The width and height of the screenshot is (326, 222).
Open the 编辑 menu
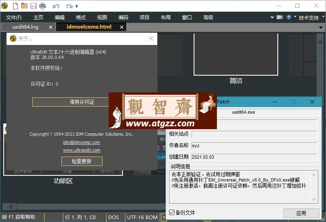(60, 18)
